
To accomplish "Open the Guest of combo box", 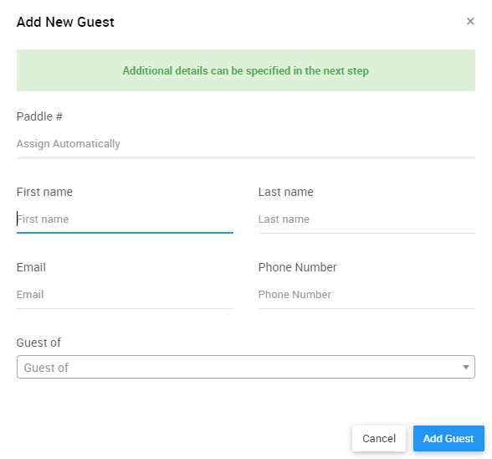I will [246, 367].
